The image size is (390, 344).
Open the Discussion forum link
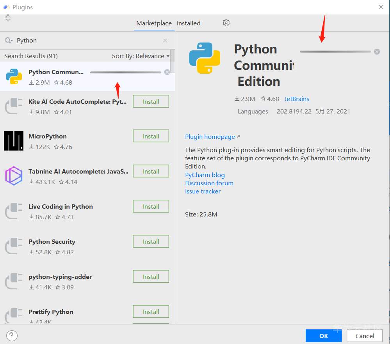[209, 183]
